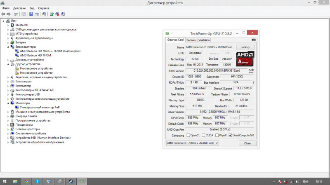
Task: Select AMD Radeon HD 7670M device
Action: pos(35,56)
